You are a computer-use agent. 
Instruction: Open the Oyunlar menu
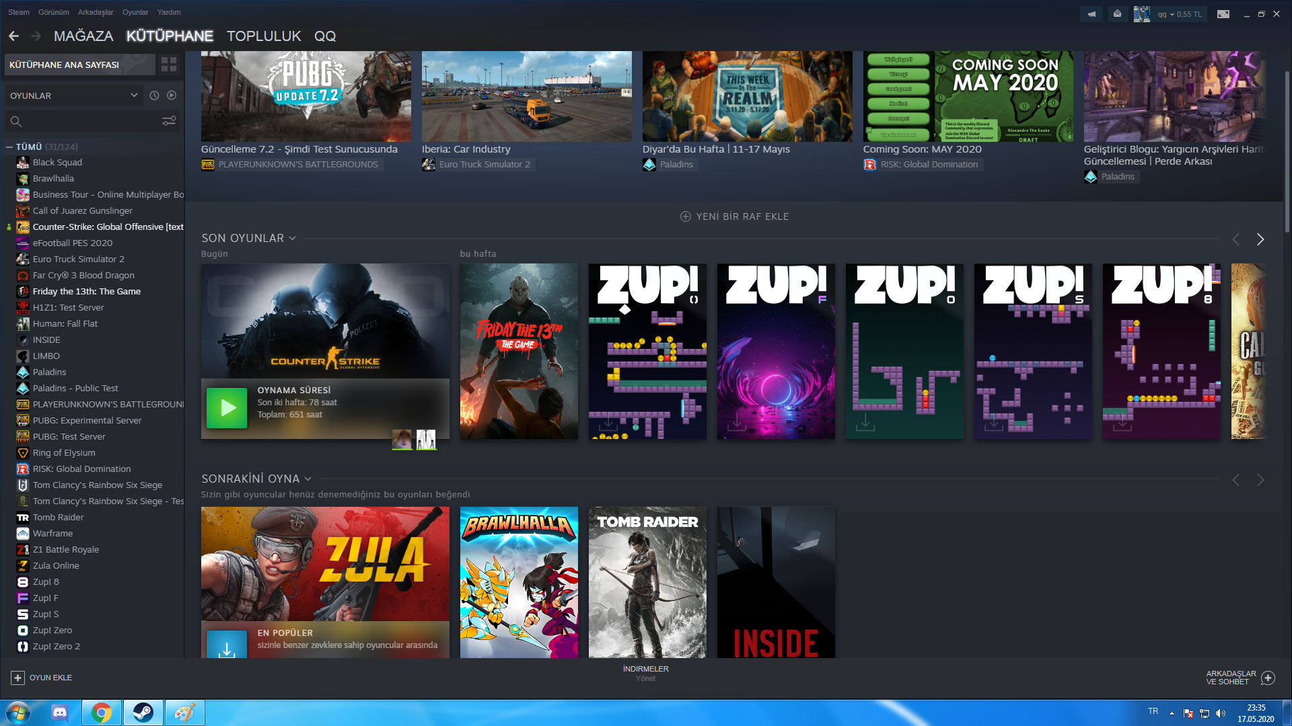point(135,12)
